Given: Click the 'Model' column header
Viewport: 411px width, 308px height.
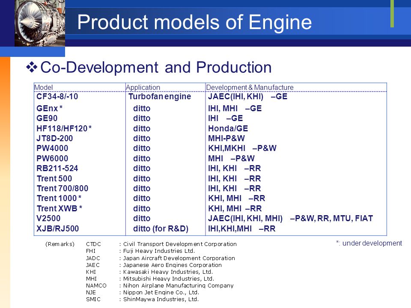Looking at the screenshot, I should (44, 87).
